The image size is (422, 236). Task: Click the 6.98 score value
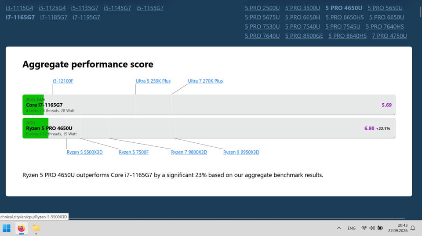tap(369, 128)
